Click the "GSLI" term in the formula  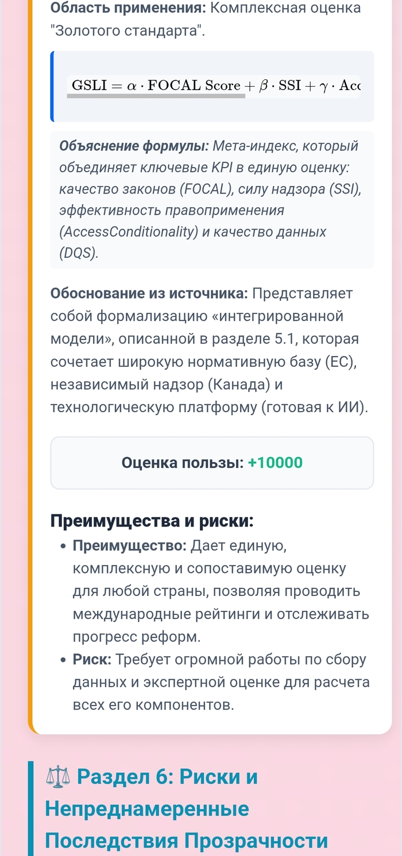(89, 86)
